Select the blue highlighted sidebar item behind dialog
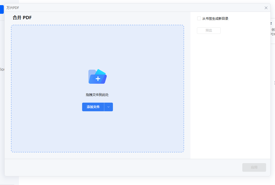 (2, 9)
